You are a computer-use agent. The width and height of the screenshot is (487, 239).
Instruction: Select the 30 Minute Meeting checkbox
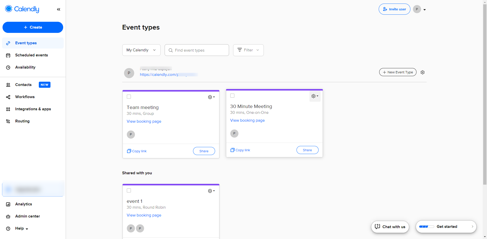(232, 96)
